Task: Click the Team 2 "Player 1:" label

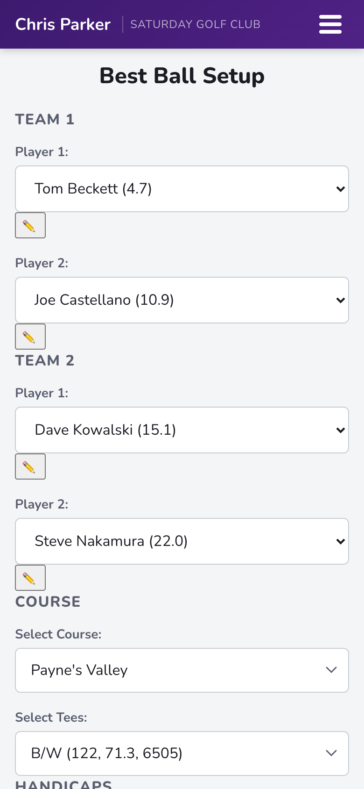Action: (x=42, y=393)
